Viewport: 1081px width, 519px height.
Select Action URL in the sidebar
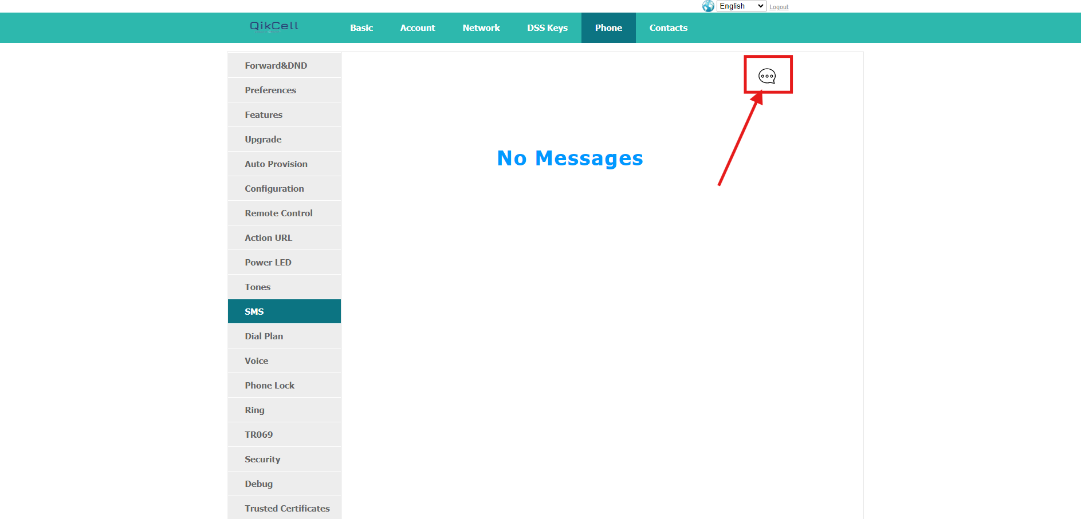(284, 237)
